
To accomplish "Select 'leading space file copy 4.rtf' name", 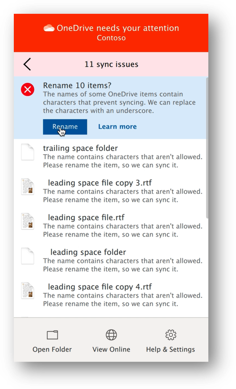I will pos(100,287).
